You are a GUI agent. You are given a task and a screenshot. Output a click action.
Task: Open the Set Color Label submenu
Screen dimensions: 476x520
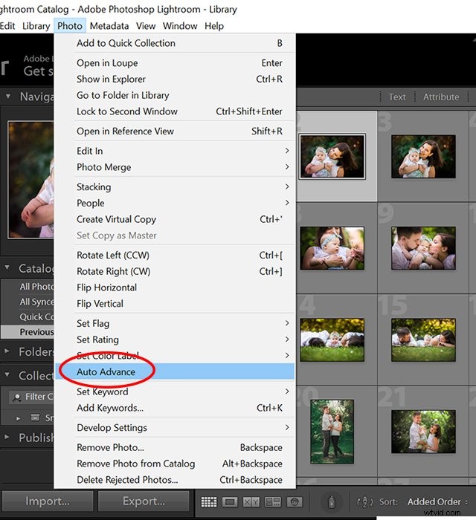pyautogui.click(x=175, y=356)
